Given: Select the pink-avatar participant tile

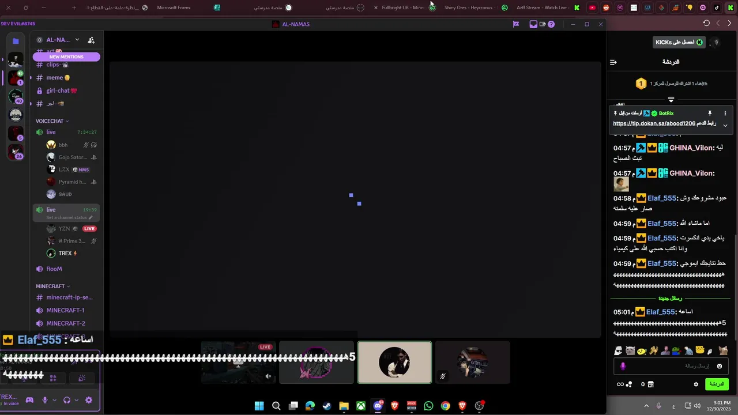Looking at the screenshot, I should [317, 363].
